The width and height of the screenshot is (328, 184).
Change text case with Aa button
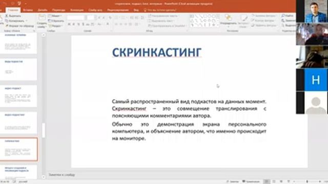coord(99,25)
